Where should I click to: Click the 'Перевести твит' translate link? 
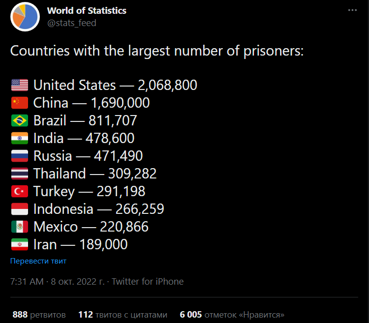click(38, 261)
